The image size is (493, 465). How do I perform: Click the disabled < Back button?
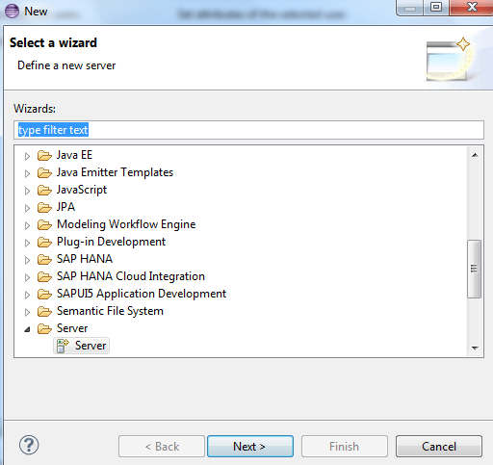pyautogui.click(x=162, y=447)
